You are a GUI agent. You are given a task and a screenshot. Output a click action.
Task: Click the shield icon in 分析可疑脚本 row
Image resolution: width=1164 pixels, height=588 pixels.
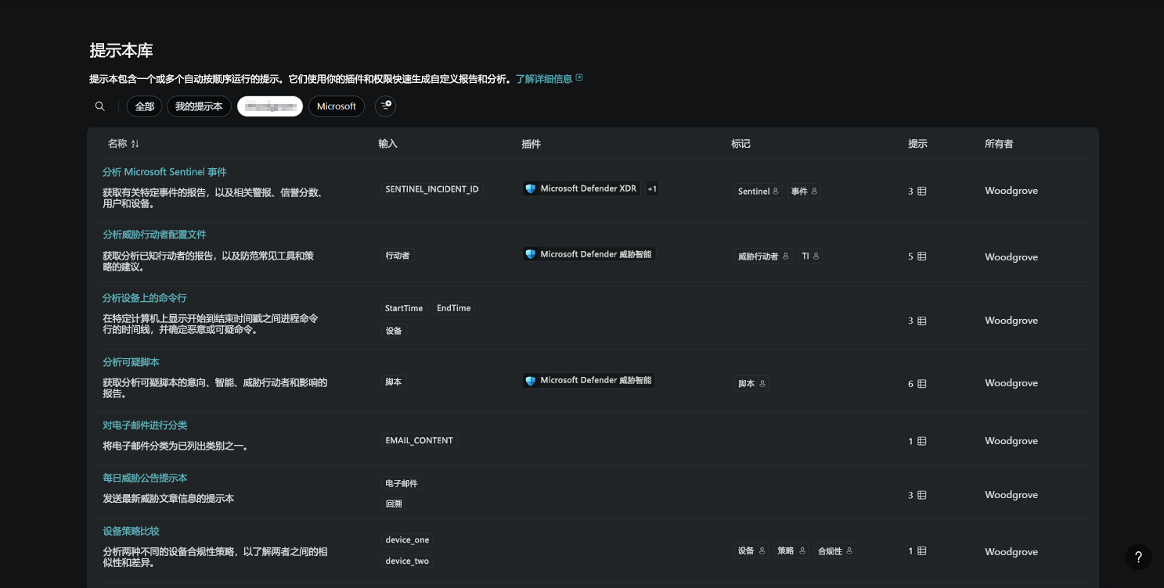[531, 381]
